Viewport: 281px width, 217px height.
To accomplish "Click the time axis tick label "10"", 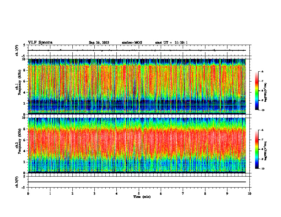I will coord(249,194).
